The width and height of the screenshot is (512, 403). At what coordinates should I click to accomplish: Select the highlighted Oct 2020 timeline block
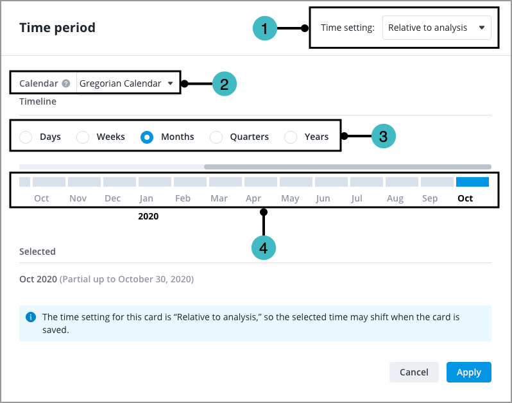(472, 182)
